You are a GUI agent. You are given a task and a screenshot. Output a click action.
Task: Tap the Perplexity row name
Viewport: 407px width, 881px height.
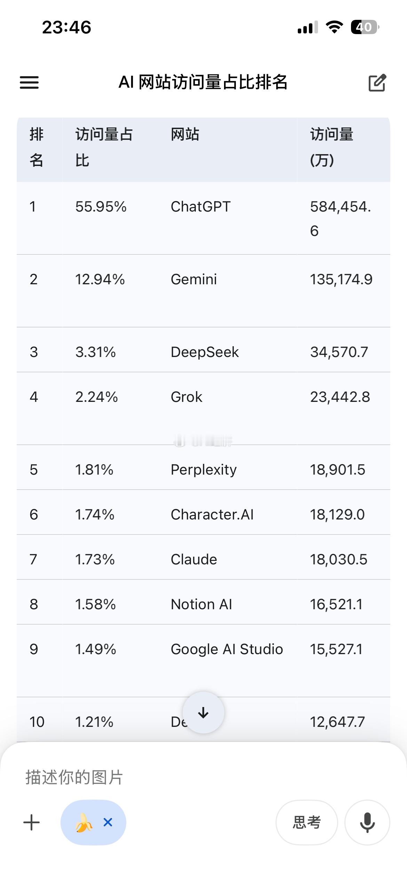203,470
